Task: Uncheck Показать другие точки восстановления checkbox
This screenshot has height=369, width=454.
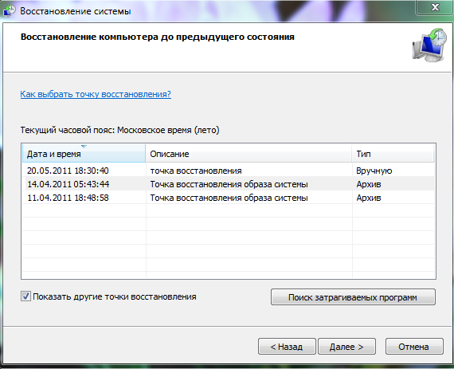Action: [25, 296]
